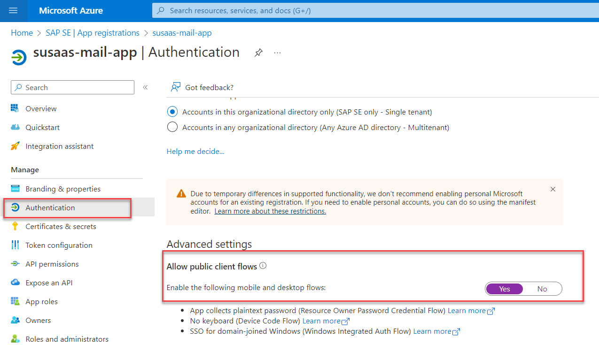Image resolution: width=599 pixels, height=345 pixels.
Task: Select Authentication menu item
Action: [50, 207]
